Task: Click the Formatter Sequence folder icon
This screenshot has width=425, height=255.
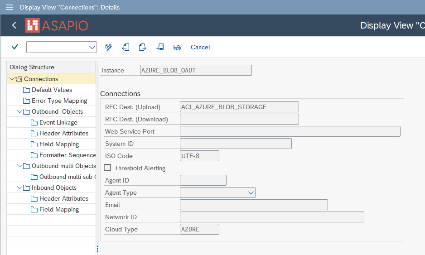Action: coord(34,155)
